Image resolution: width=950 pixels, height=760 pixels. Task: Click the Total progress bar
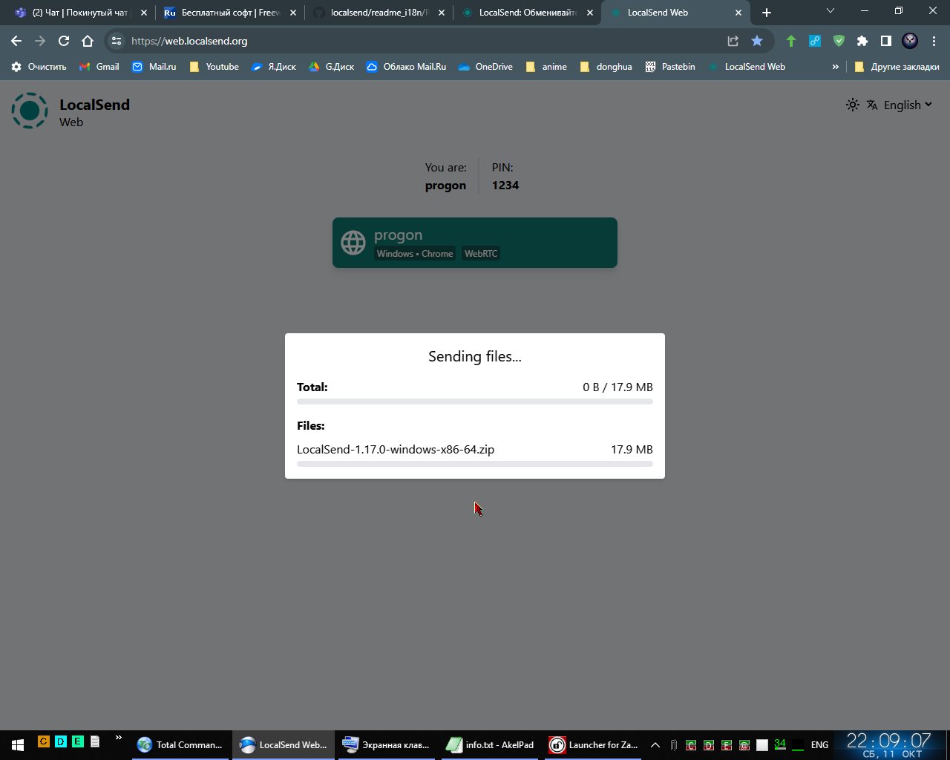475,402
